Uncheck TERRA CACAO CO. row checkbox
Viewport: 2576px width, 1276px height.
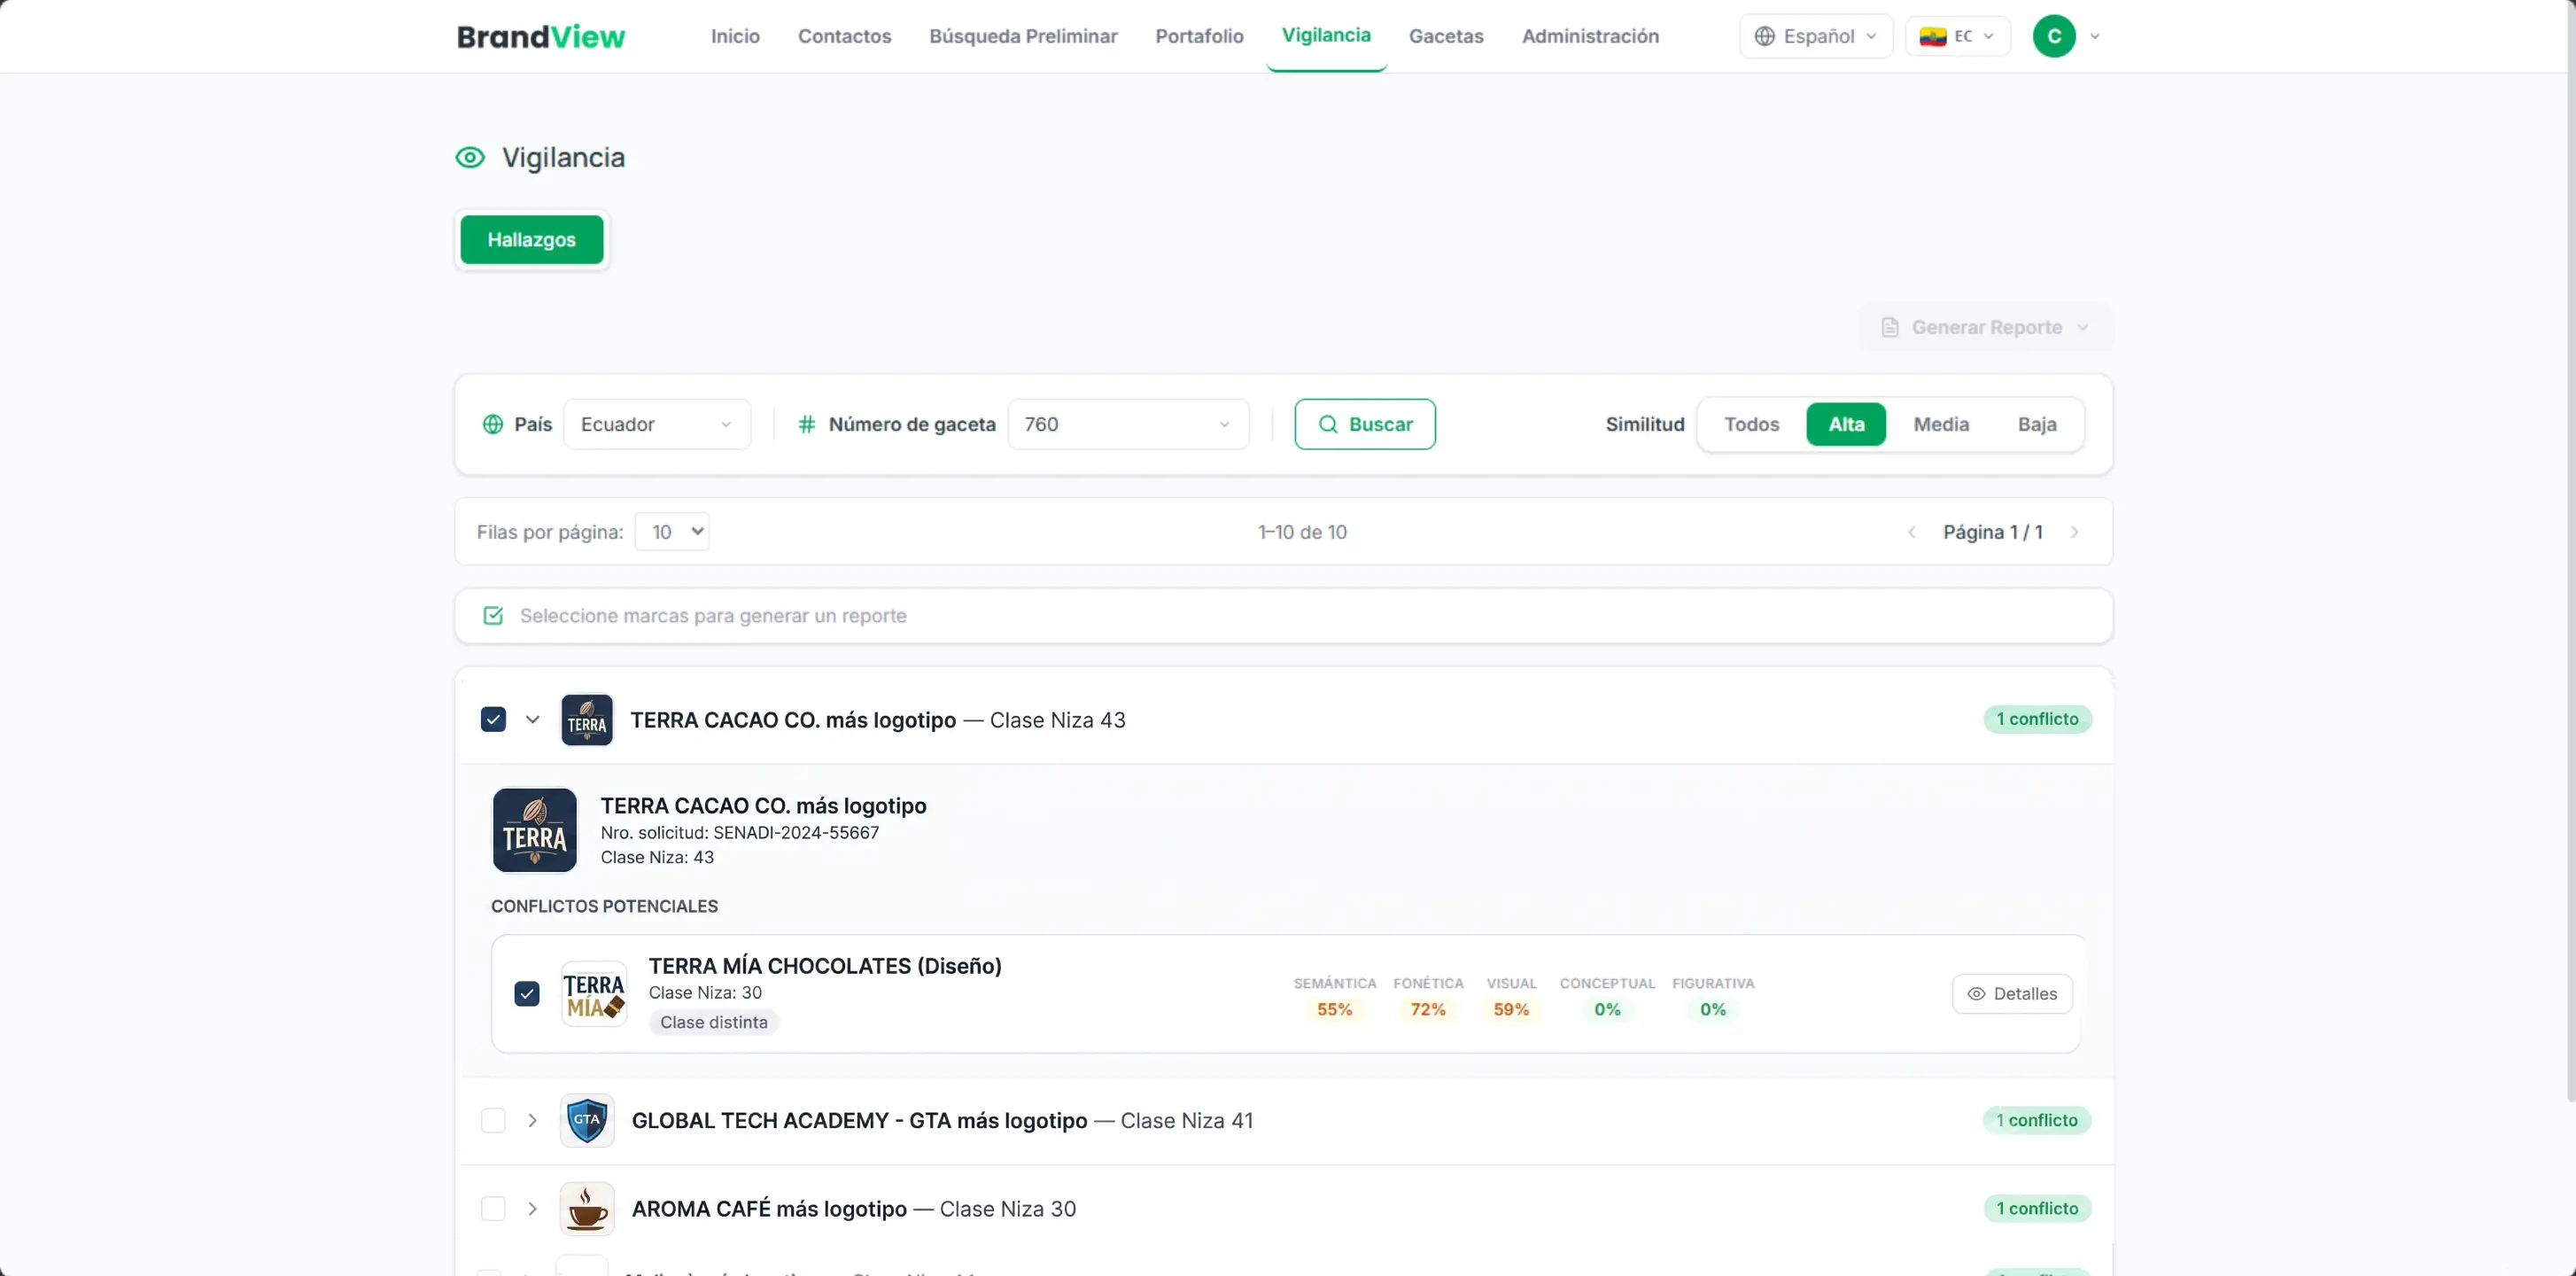[x=493, y=719]
